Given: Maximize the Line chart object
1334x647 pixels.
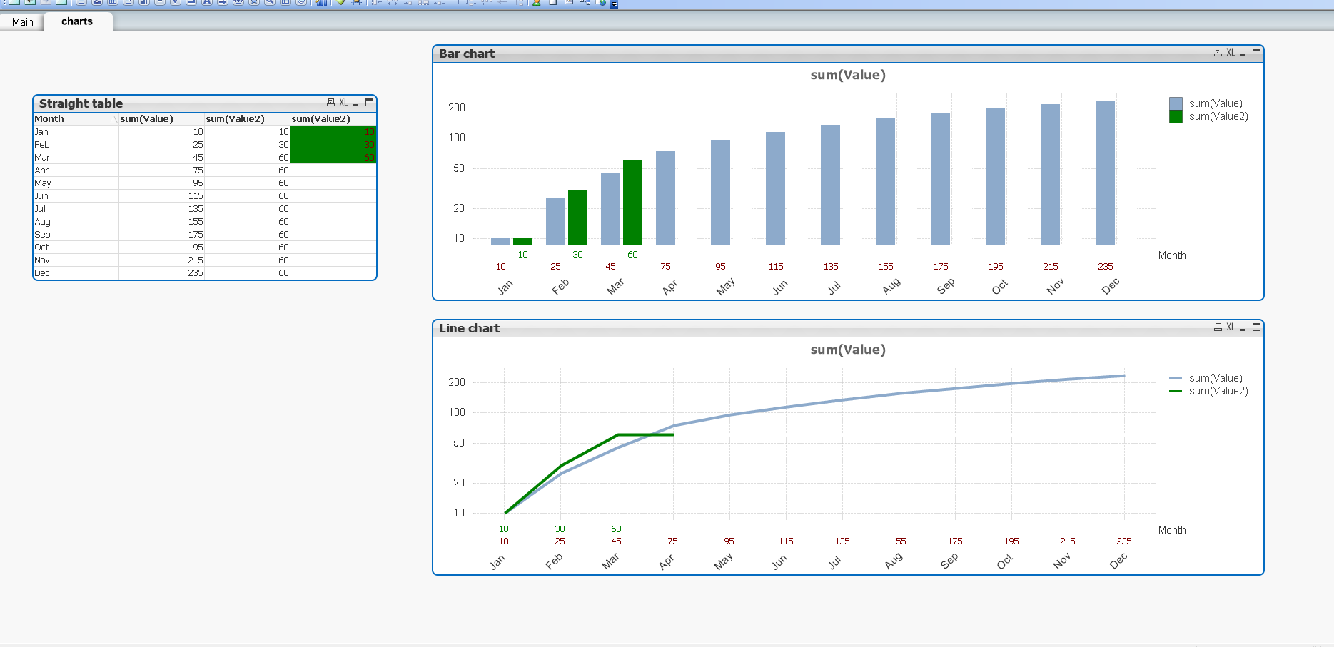Looking at the screenshot, I should pos(1256,327).
